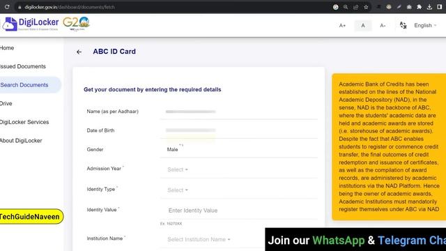The height and width of the screenshot is (251, 446).
Task: Click the round face extension icon
Action: click(389, 7)
